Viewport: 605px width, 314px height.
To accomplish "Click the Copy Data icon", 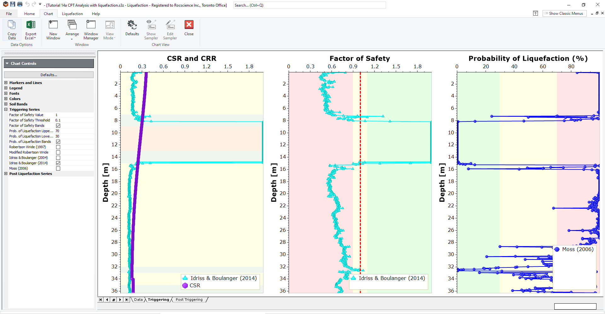I will pos(12,30).
